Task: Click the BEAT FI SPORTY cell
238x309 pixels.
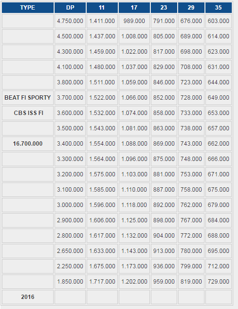Action: 28,98
